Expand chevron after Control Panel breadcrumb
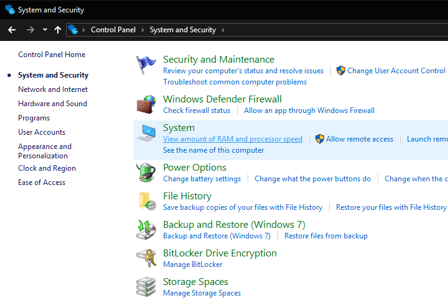Viewport: 448px width, 298px height. [142, 30]
